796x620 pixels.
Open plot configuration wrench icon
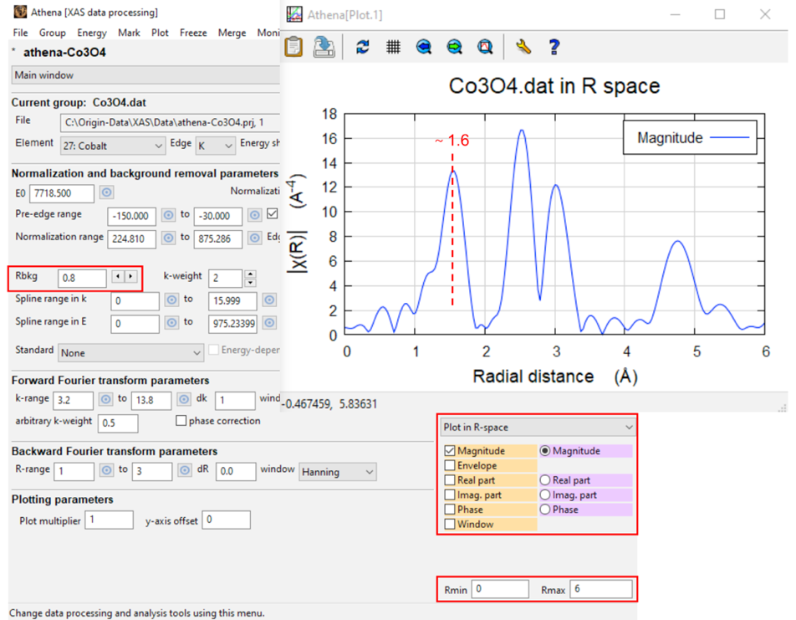[x=523, y=47]
